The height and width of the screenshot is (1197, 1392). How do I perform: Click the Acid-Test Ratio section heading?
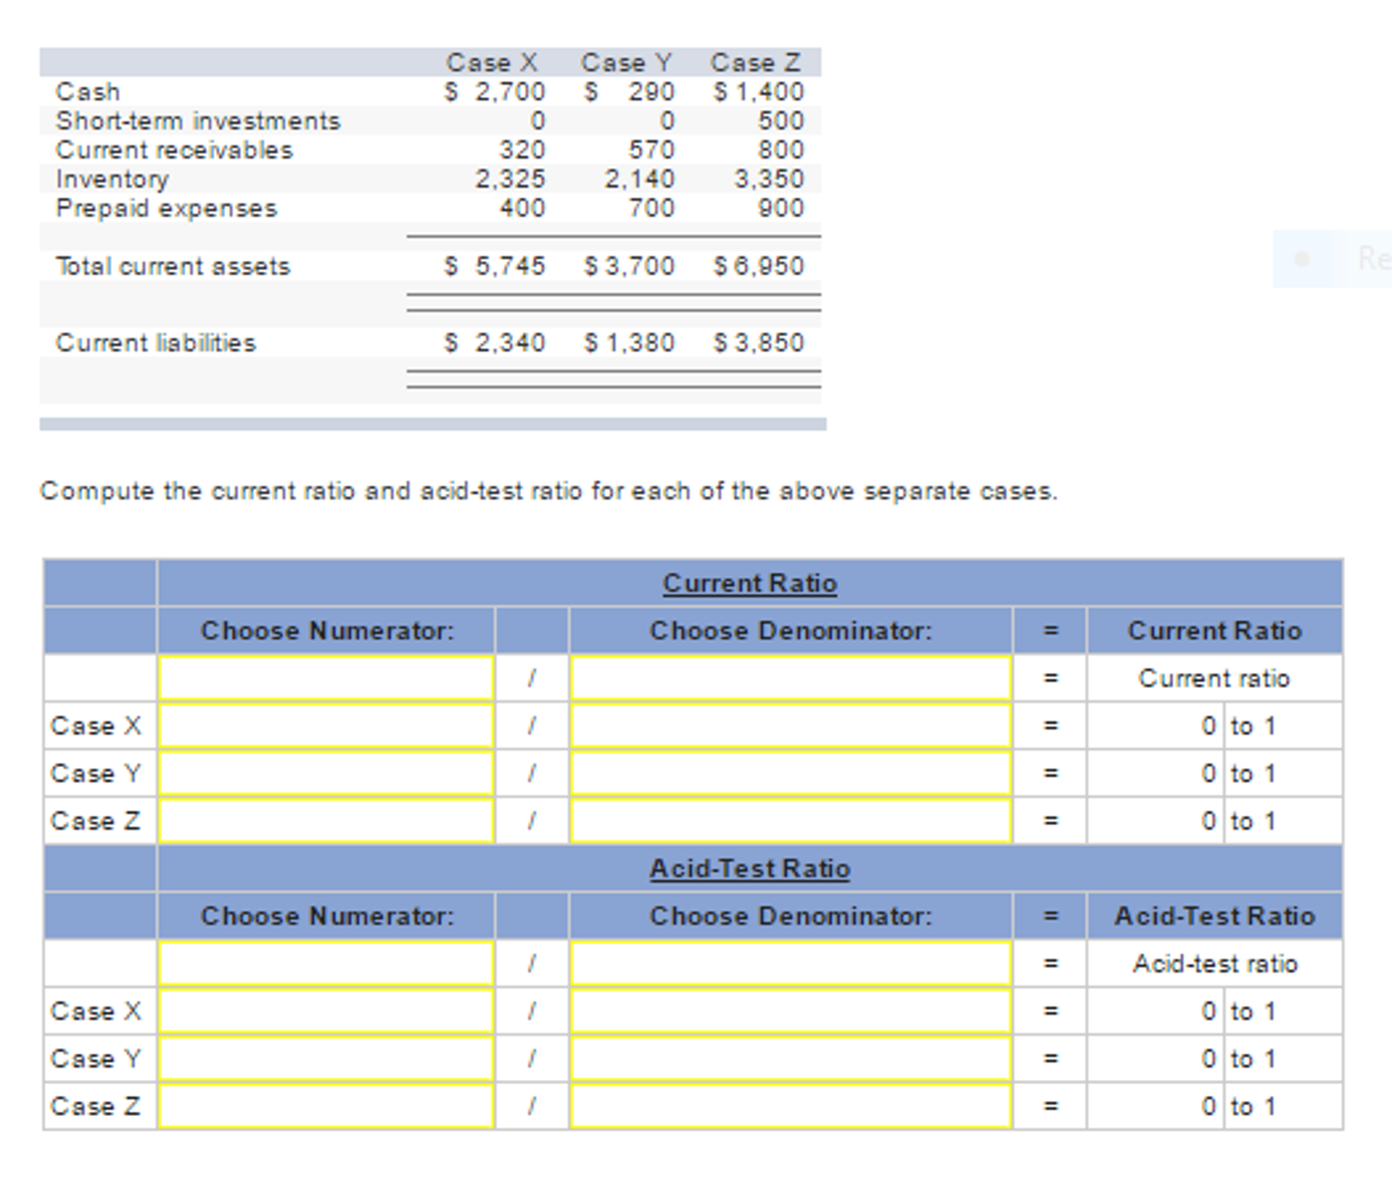tap(750, 868)
